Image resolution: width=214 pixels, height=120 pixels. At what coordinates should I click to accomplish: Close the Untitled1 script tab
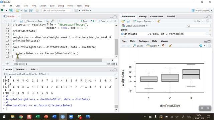coord(19,16)
